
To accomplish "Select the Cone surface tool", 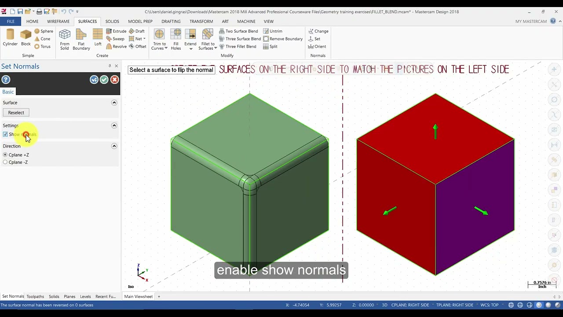I will click(42, 39).
